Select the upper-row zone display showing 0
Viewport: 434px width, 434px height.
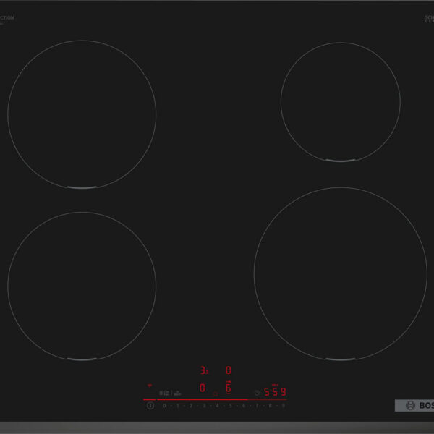[228, 370]
